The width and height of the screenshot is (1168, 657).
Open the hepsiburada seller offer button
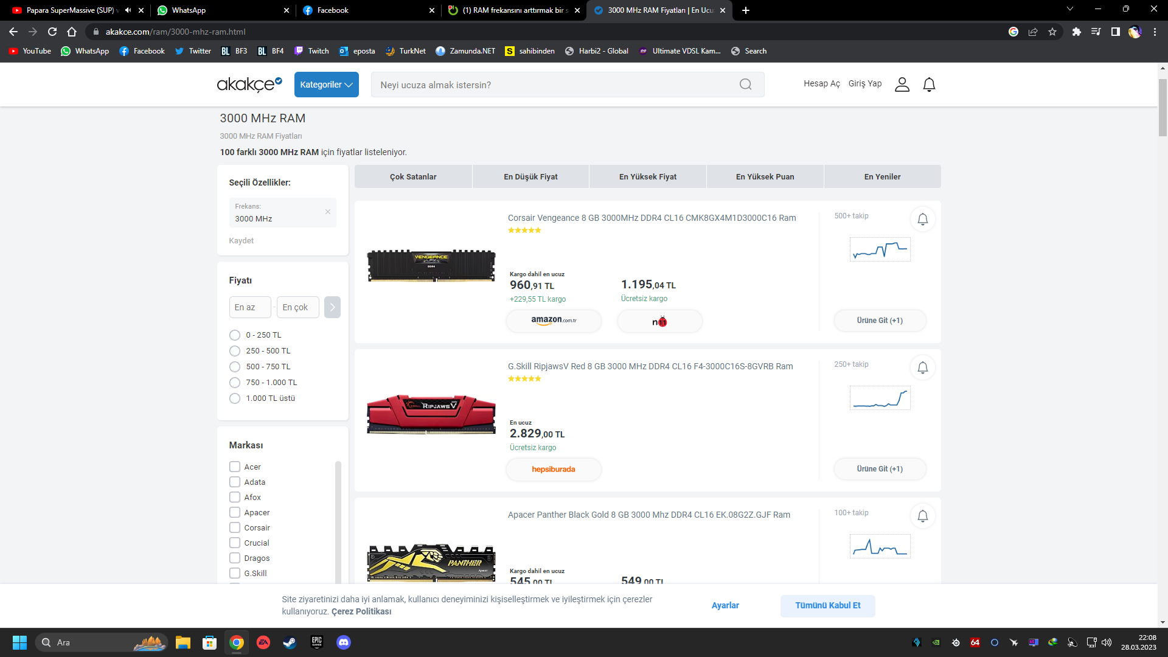pos(554,469)
